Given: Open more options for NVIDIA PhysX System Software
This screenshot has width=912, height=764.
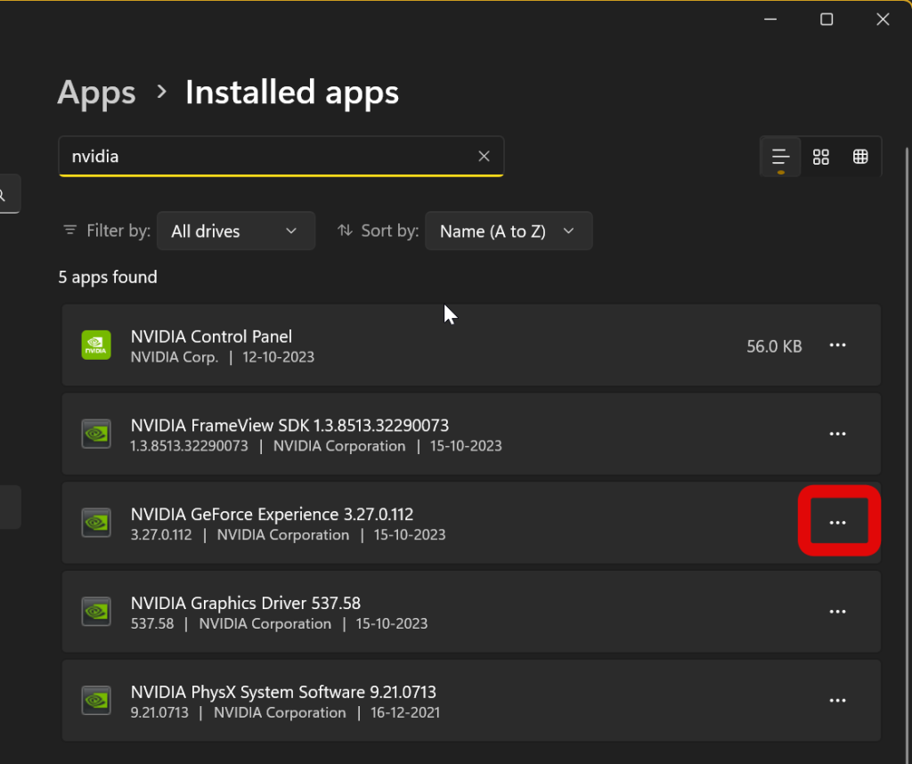Looking at the screenshot, I should (837, 701).
